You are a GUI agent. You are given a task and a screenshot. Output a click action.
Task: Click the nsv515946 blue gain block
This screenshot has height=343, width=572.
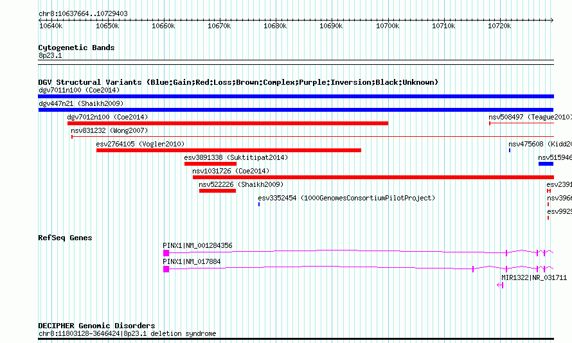[x=546, y=164]
